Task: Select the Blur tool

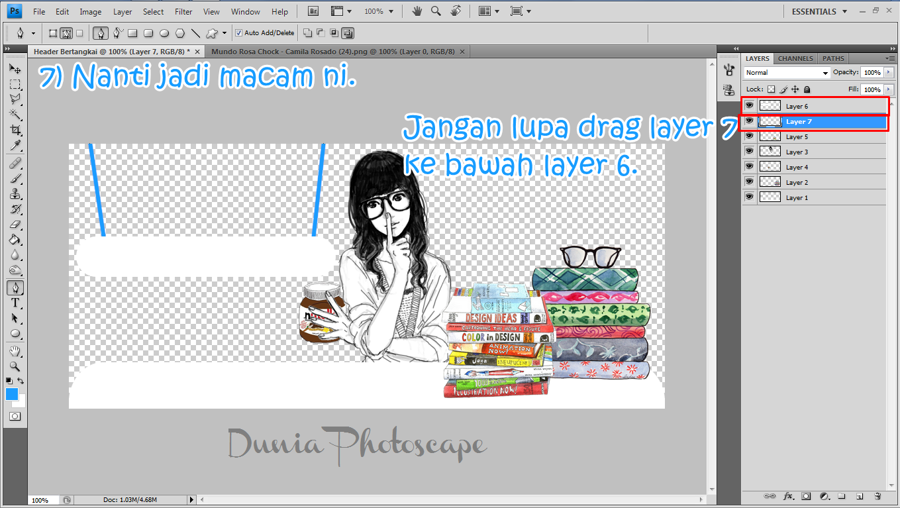Action: coord(15,255)
